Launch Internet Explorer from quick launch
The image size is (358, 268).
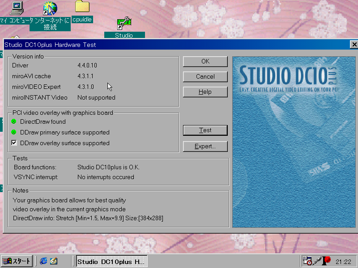coord(43,261)
